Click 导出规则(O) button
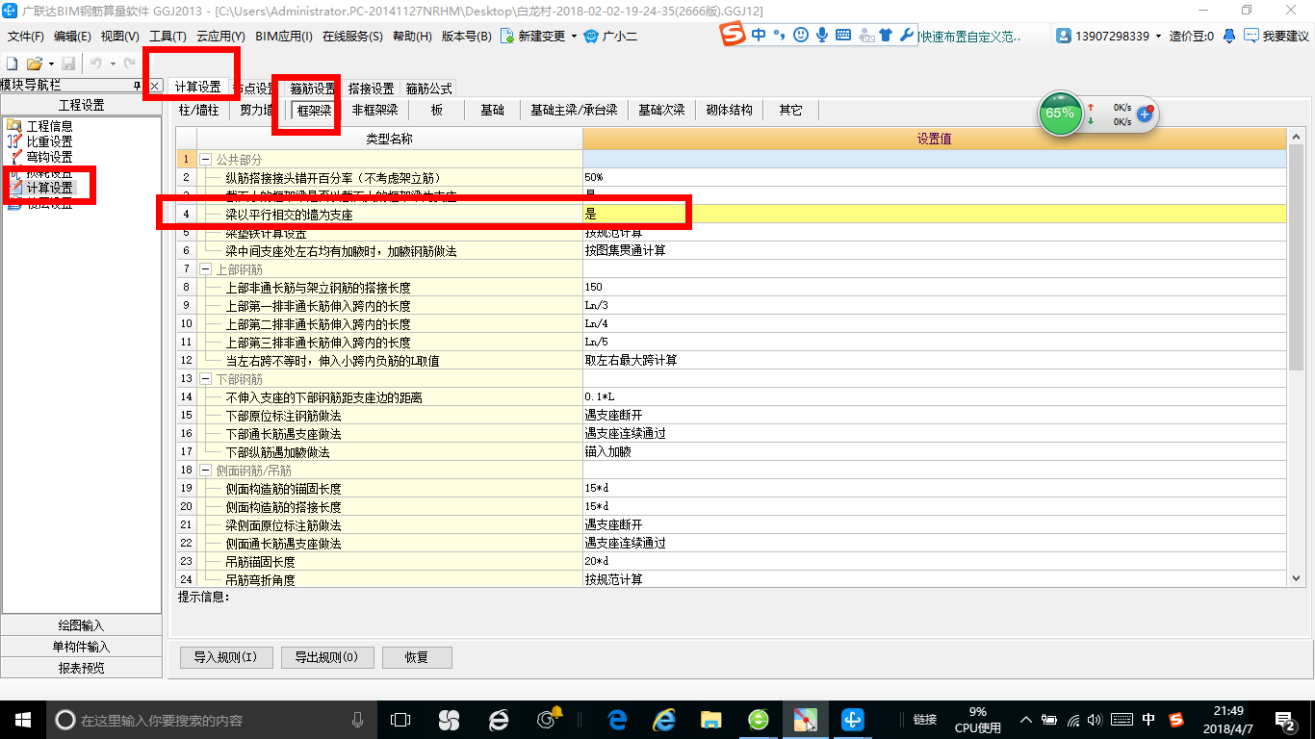 pos(327,658)
